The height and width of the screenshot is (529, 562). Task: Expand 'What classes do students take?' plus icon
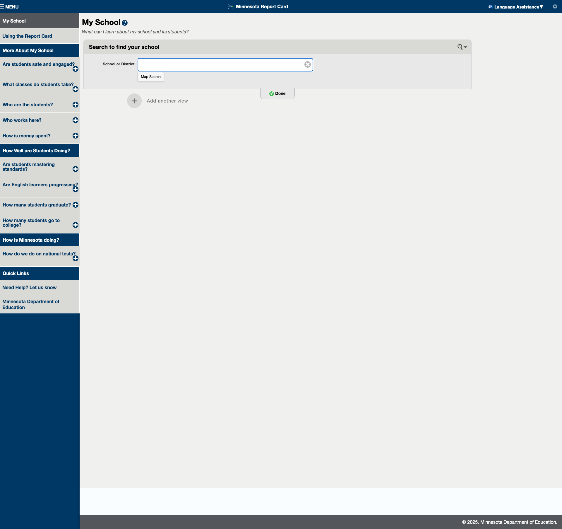pos(76,89)
